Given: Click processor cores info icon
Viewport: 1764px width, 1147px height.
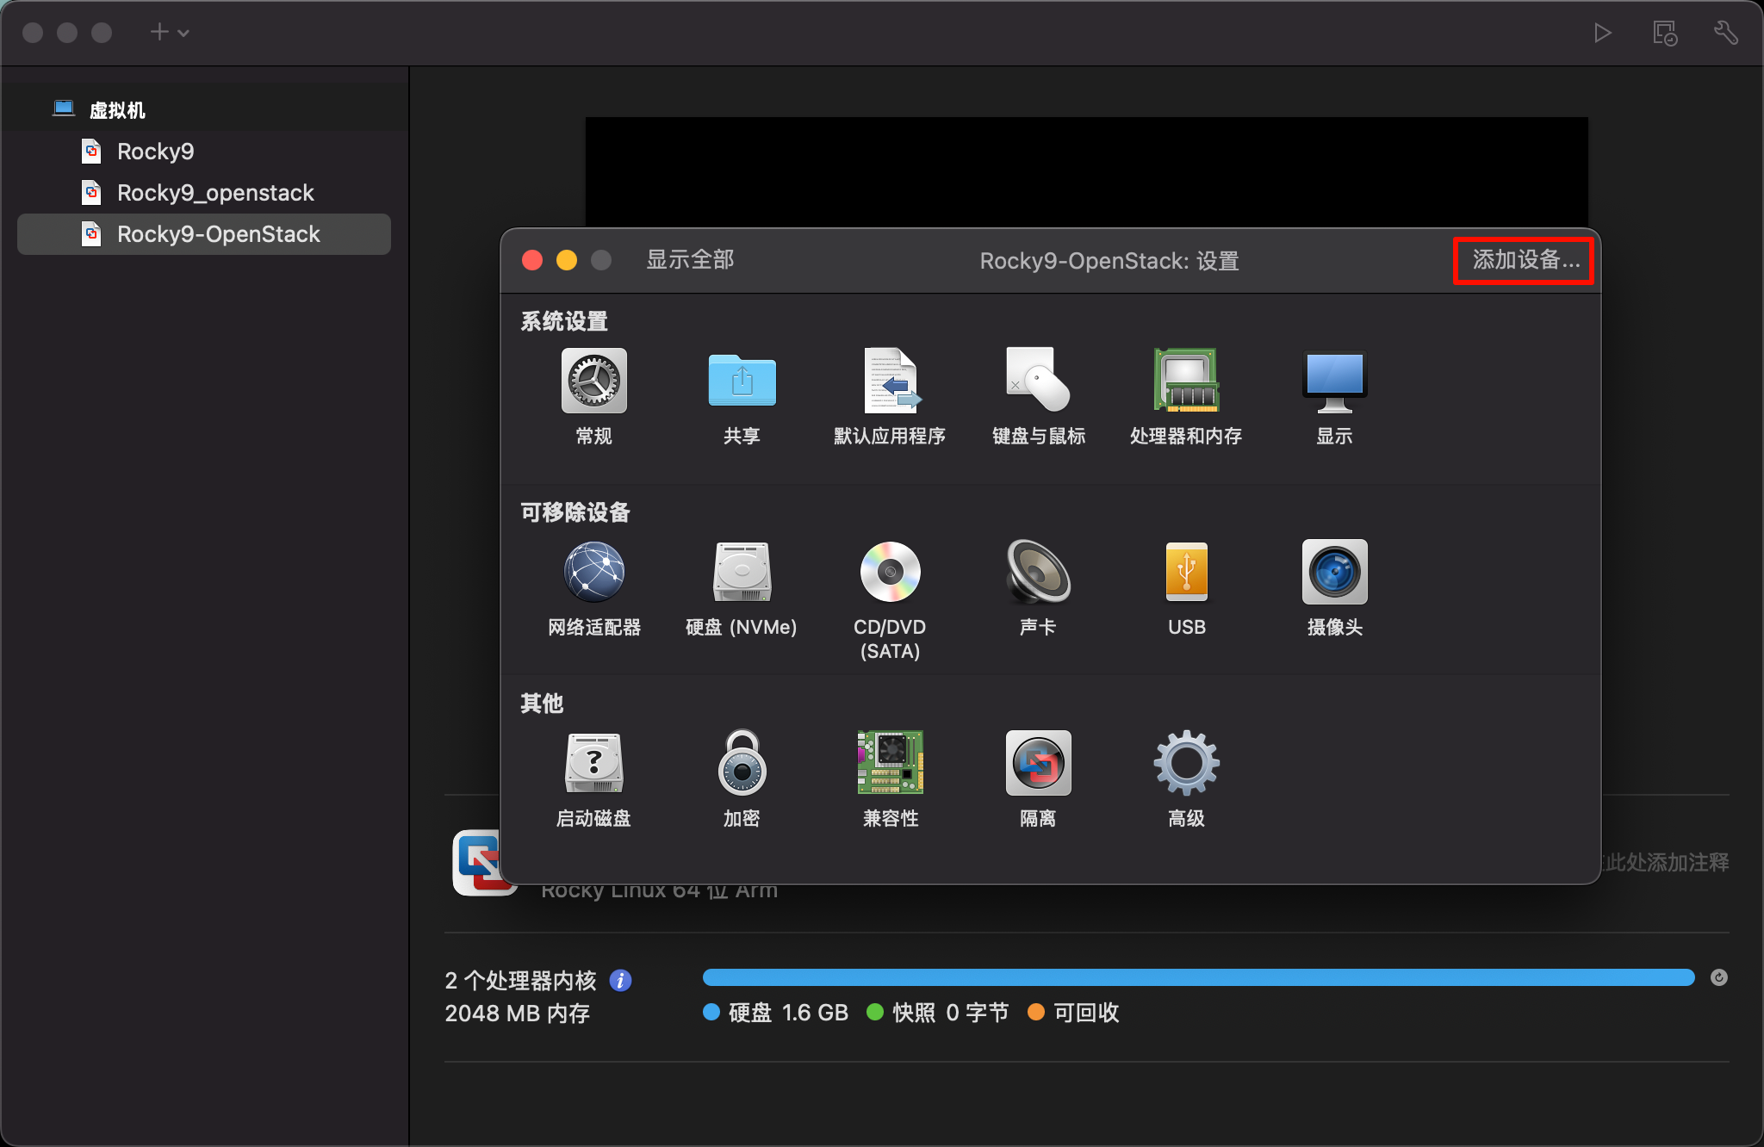Looking at the screenshot, I should (620, 980).
